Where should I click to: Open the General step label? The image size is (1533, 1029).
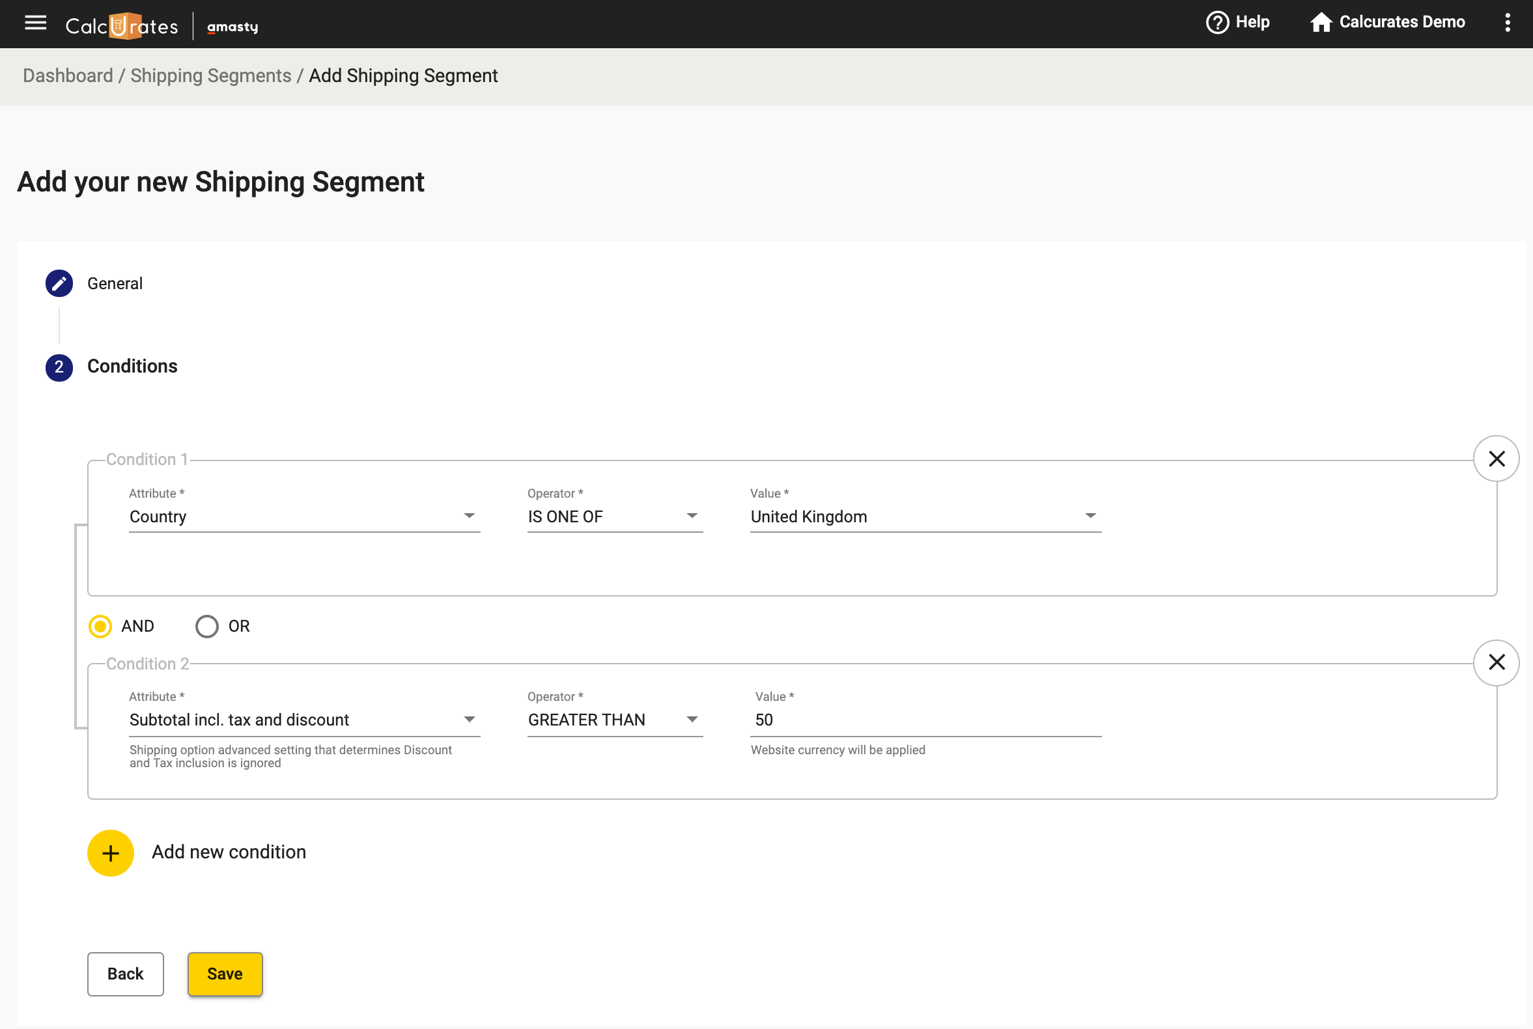tap(115, 283)
